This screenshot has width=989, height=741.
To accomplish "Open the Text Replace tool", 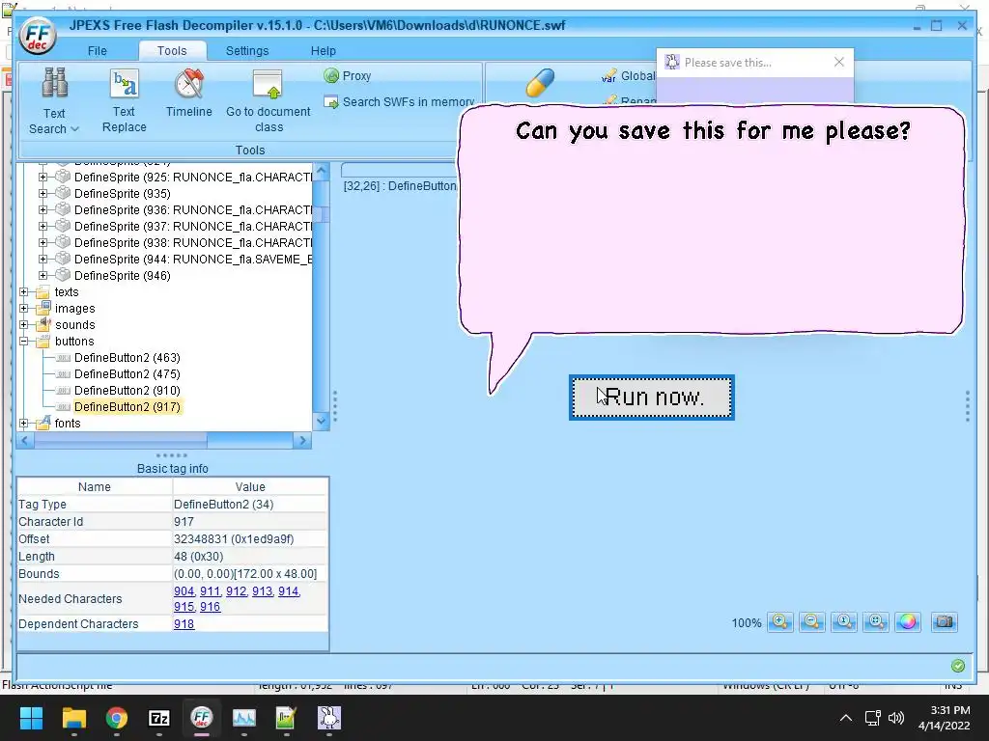I will [125, 101].
